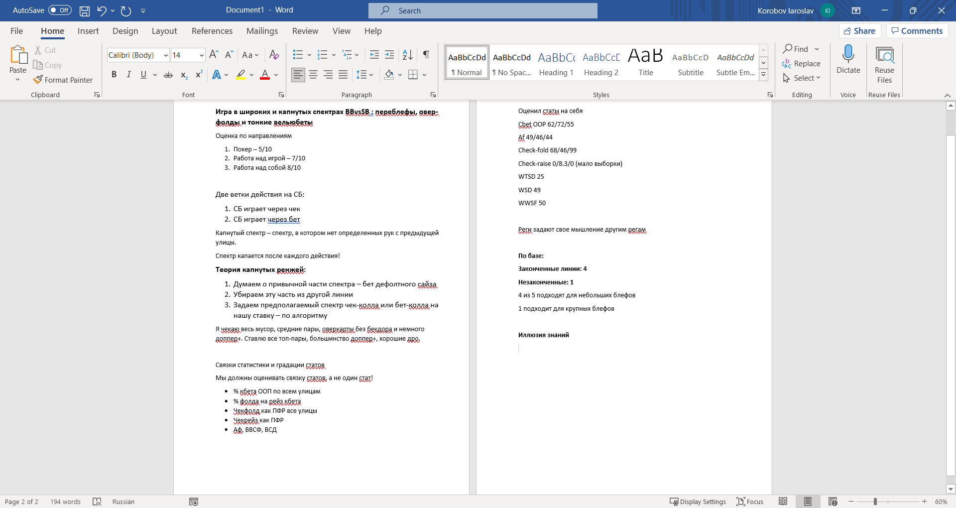
Task: Click the Undo icon
Action: [102, 10]
